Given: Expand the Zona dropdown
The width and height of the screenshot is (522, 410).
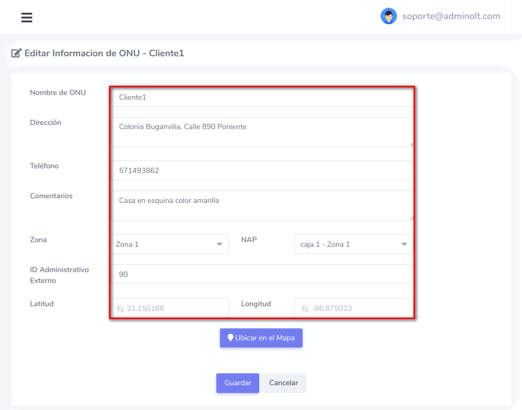Looking at the screenshot, I should (x=170, y=244).
